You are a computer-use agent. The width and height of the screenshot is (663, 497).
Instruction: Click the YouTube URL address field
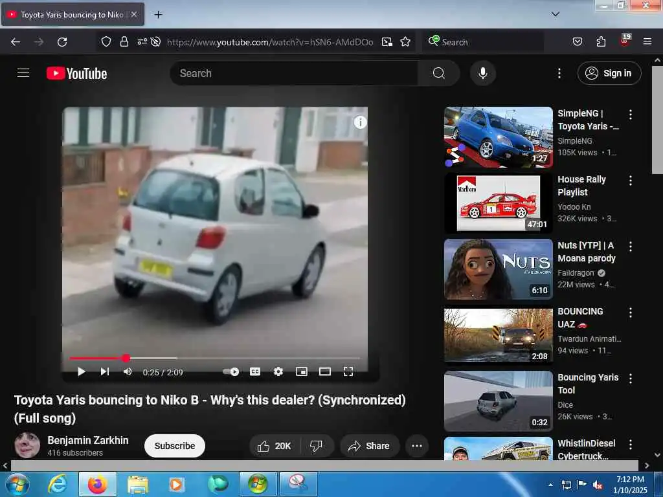pyautogui.click(x=270, y=42)
